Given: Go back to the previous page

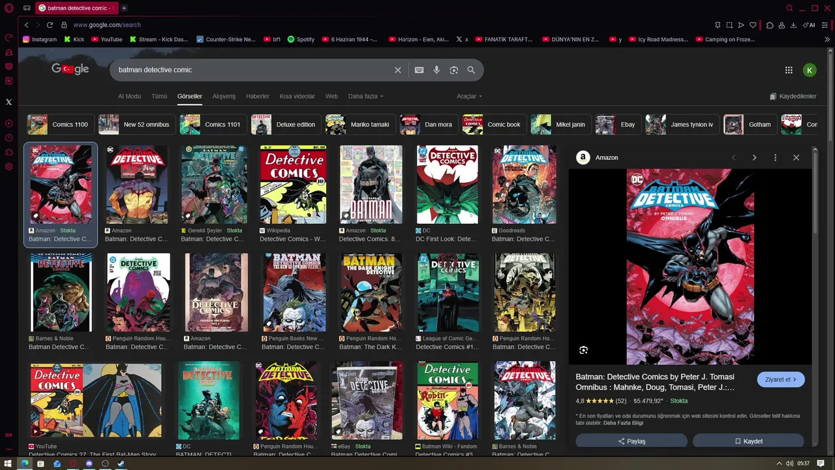Looking at the screenshot, I should 26,25.
